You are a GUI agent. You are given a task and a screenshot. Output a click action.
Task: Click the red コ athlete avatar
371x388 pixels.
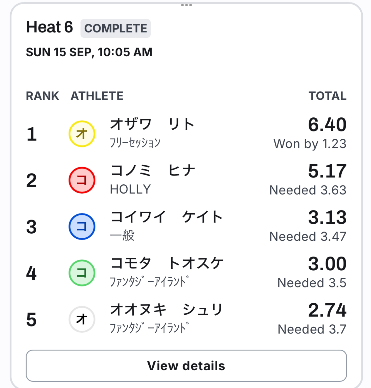82,180
